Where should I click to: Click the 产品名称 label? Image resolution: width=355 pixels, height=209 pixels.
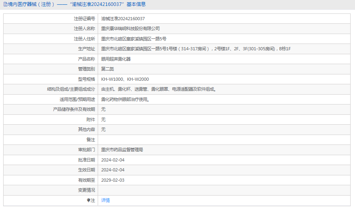pyautogui.click(x=87, y=59)
